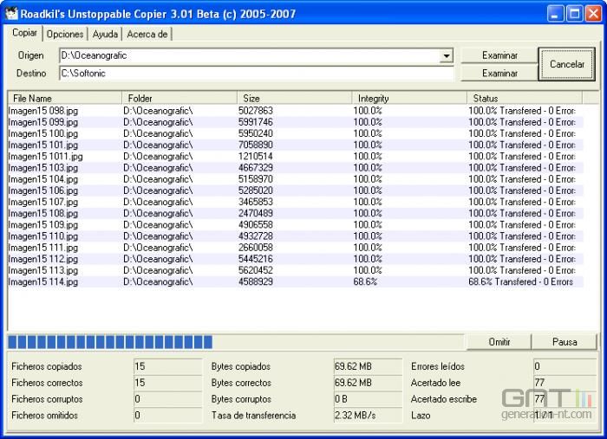
Task: Click the Acertado escribe label
Action: [x=444, y=399]
